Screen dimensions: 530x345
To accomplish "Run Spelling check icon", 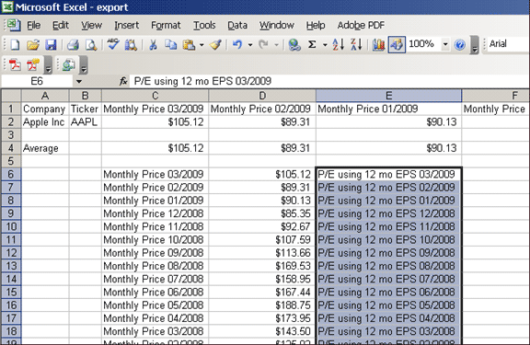I will [x=113, y=44].
